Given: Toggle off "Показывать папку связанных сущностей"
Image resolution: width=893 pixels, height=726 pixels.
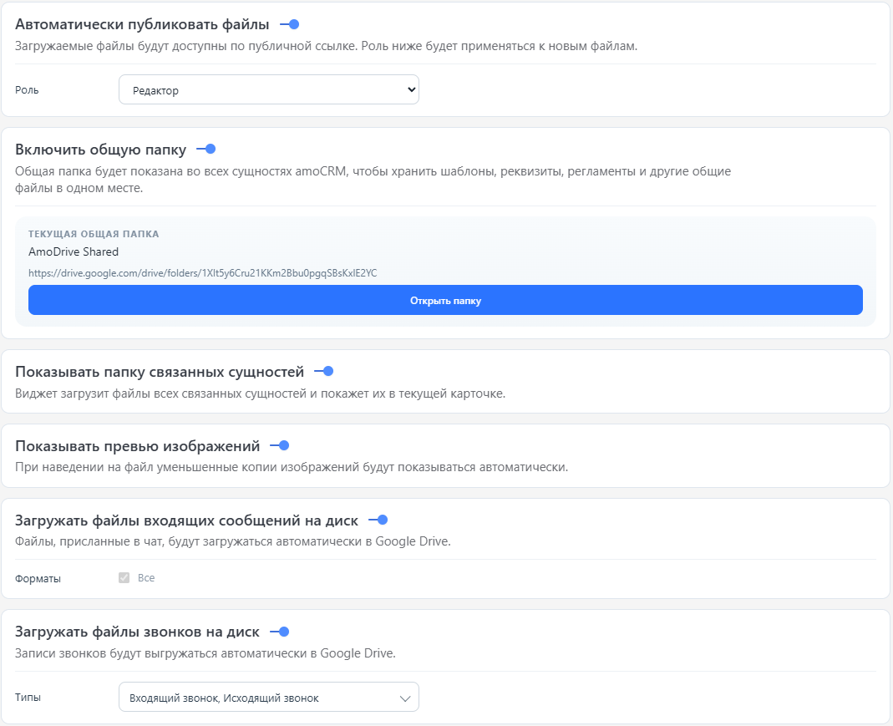Looking at the screenshot, I should tap(326, 370).
